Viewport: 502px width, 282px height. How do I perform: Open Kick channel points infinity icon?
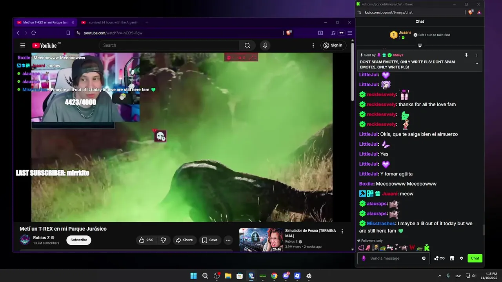[439, 258]
